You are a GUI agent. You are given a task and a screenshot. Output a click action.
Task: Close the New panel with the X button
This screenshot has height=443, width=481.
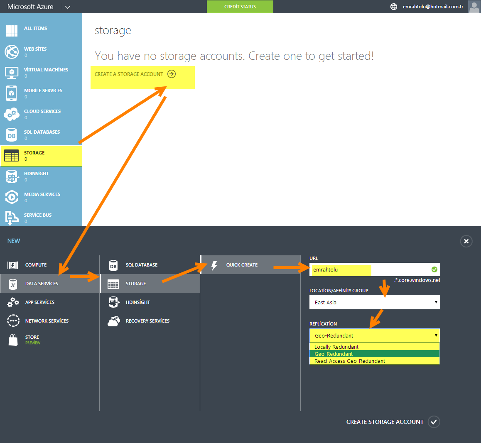(466, 241)
